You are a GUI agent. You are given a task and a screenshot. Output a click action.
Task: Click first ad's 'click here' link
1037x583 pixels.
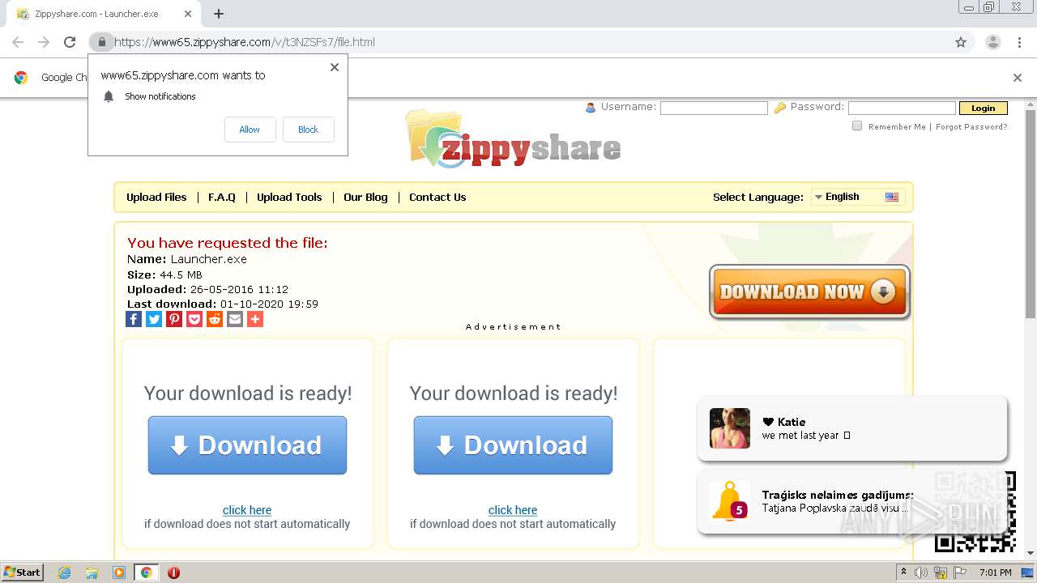click(247, 510)
